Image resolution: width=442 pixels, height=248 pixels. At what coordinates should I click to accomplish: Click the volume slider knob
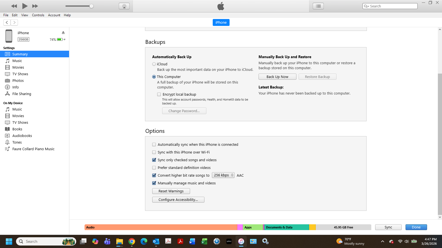point(91,6)
